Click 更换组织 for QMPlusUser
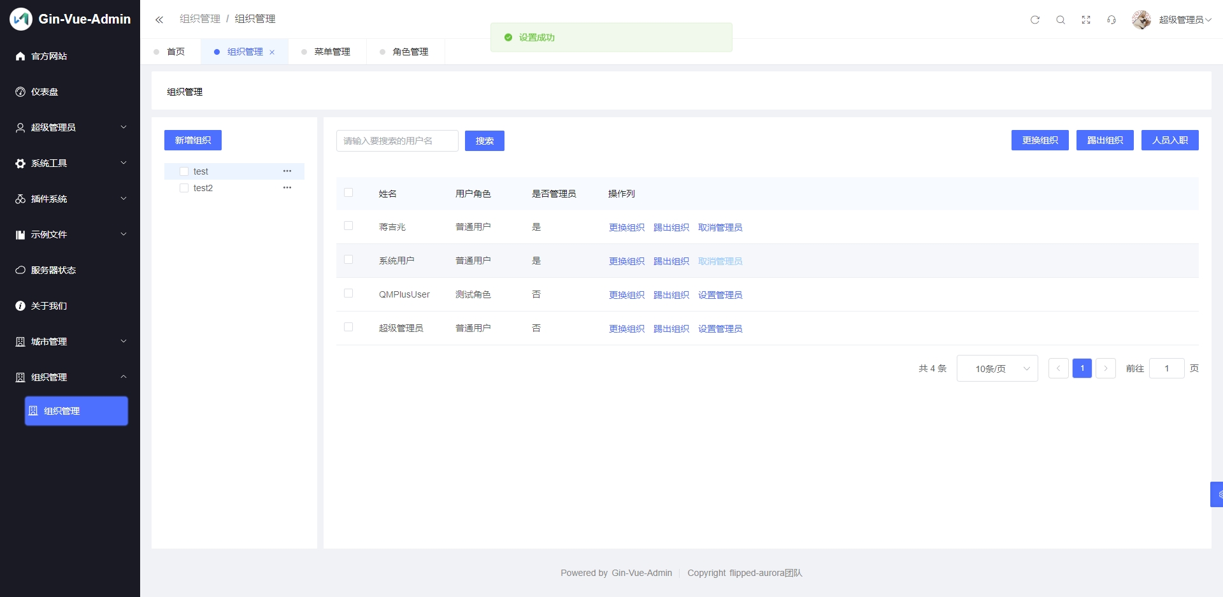 coord(627,295)
